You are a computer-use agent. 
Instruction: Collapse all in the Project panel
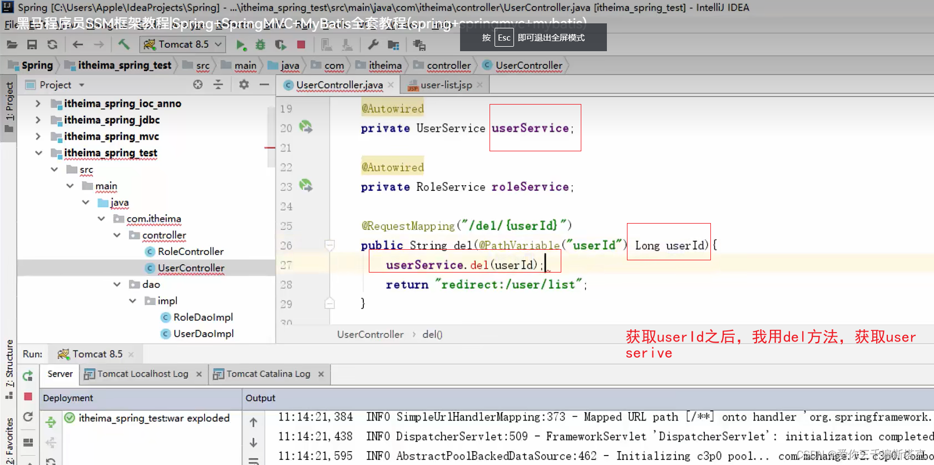point(218,85)
